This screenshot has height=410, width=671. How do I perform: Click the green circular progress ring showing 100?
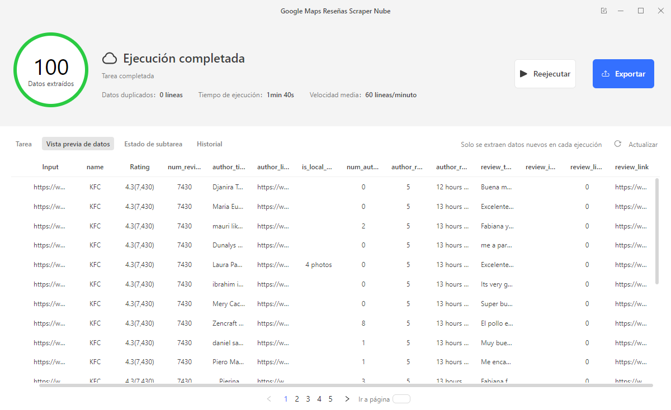[x=51, y=69]
